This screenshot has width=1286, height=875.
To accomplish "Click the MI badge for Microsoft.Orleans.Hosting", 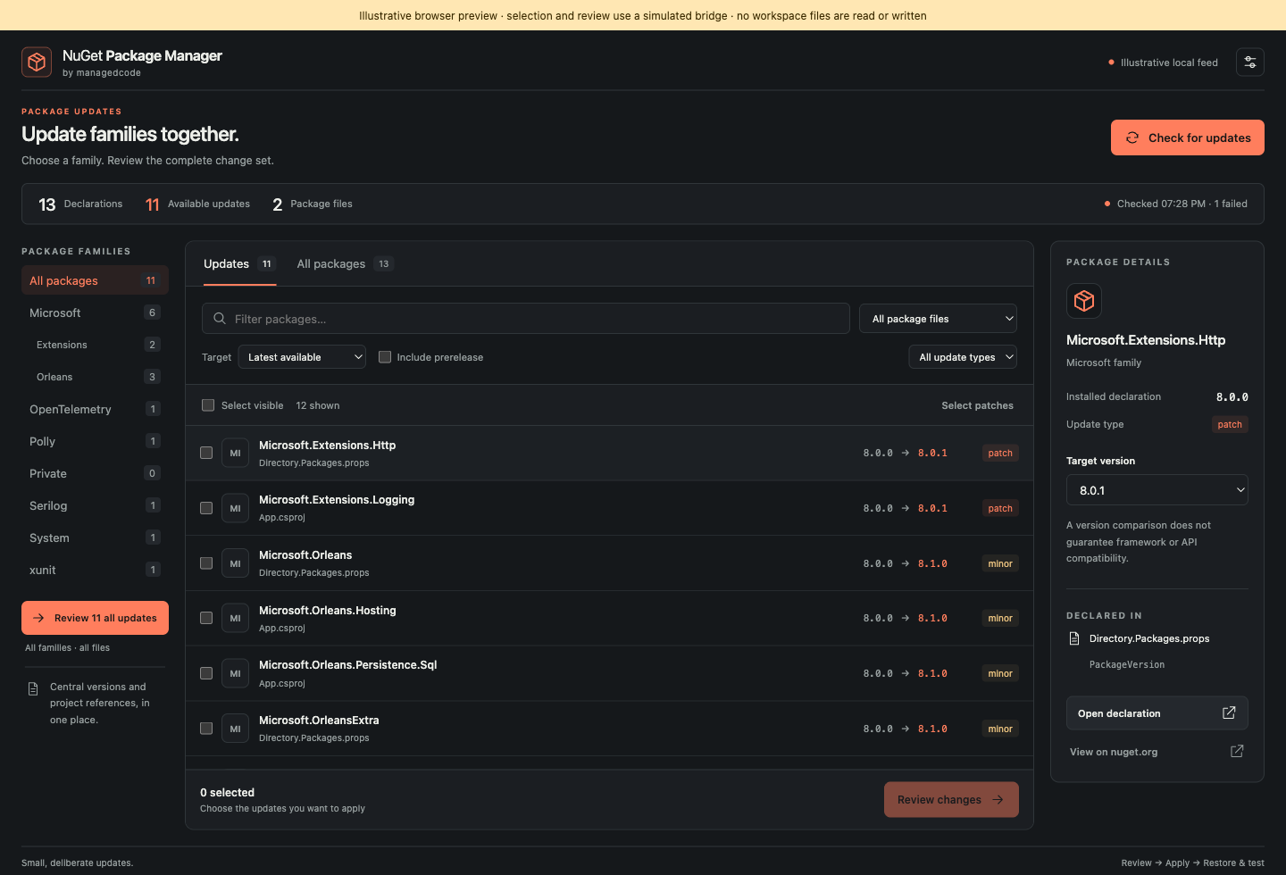I will point(236,618).
